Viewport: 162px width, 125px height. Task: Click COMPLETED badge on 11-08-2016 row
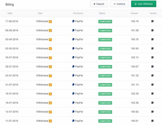click(105, 22)
